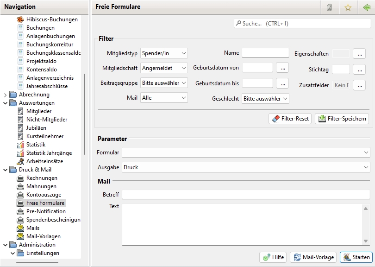
Task: Open the Mitgliedstyp dropdown
Action: [164, 53]
